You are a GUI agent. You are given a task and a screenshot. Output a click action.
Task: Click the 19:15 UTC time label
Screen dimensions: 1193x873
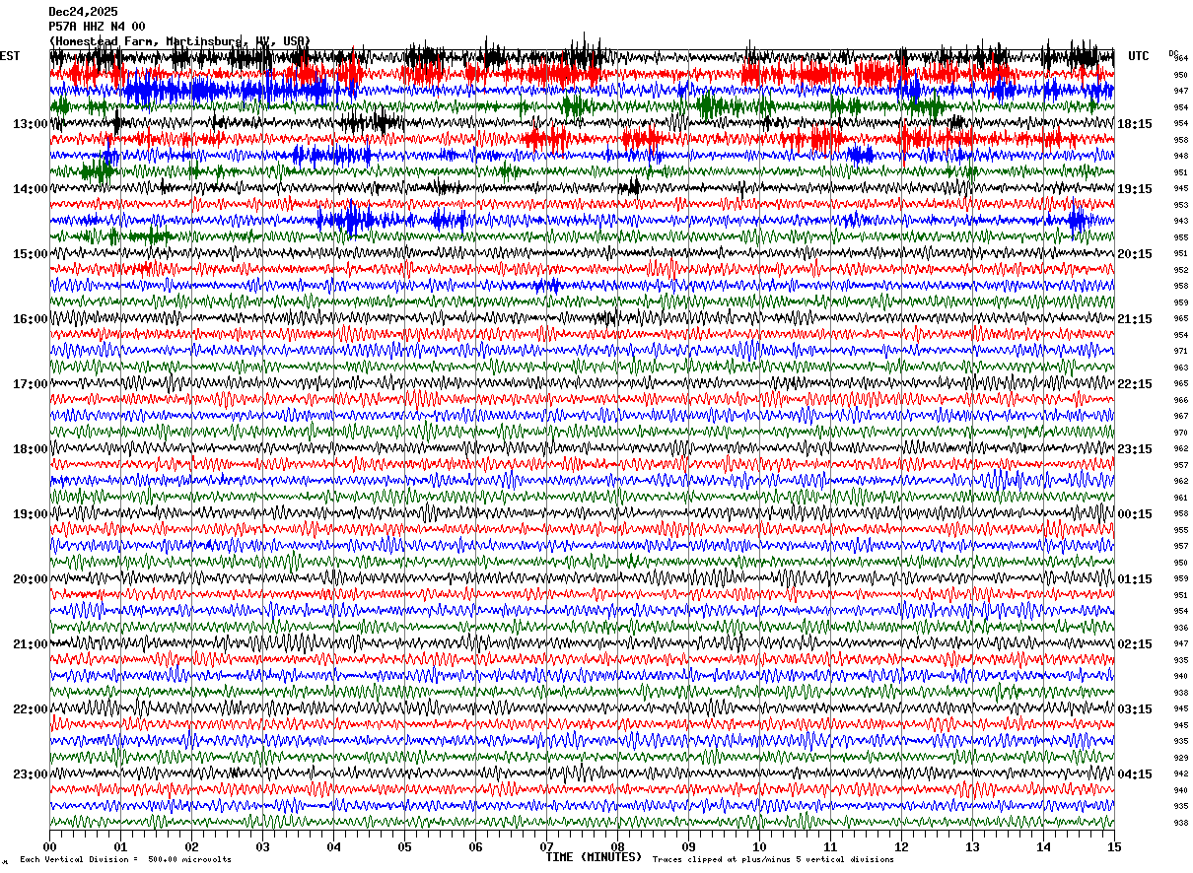pyautogui.click(x=1134, y=188)
